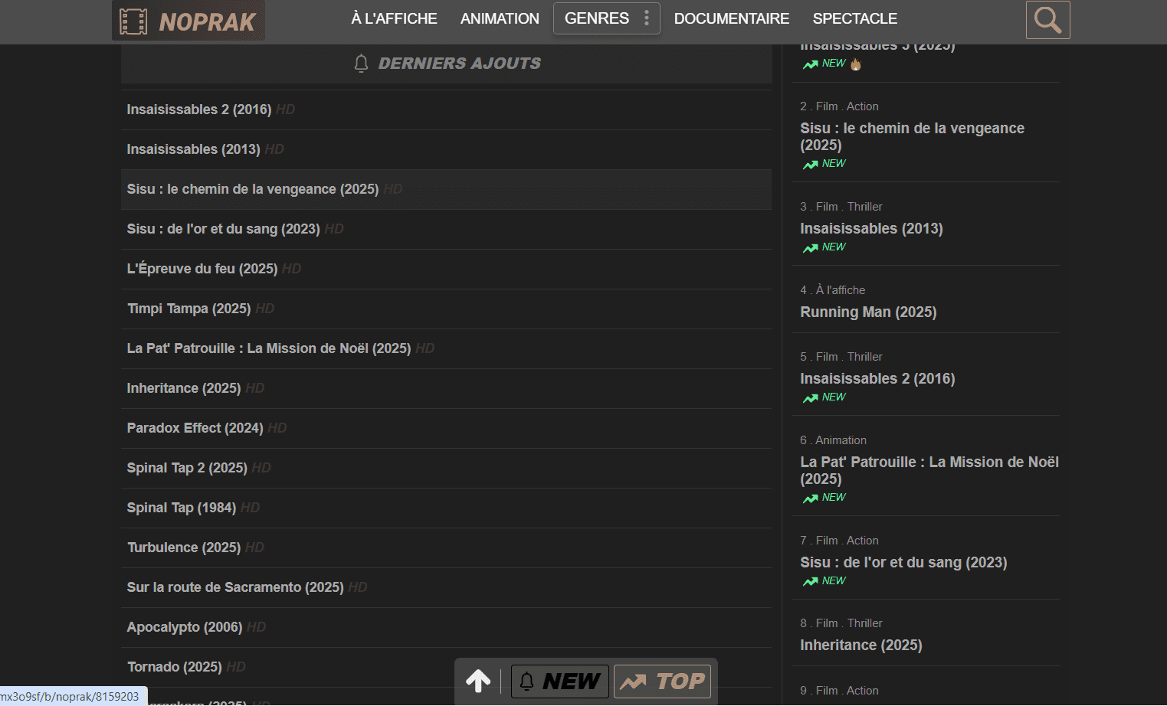1167x706 pixels.
Task: Open the À L'AFFICHE menu item
Action: click(x=394, y=18)
